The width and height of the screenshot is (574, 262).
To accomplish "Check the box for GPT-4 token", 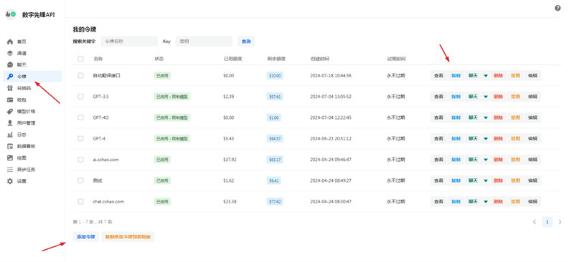I will (80, 138).
